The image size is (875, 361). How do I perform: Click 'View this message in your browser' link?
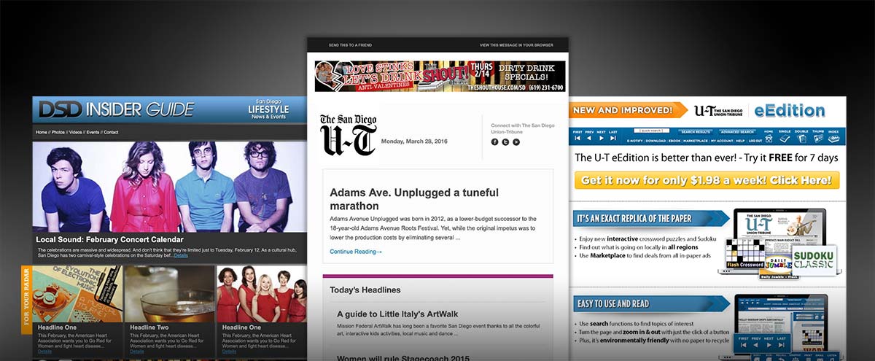(x=516, y=45)
